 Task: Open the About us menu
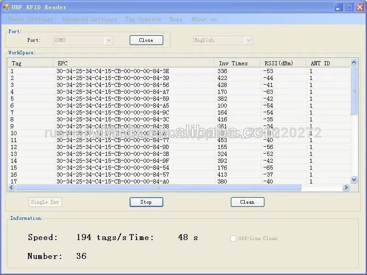tap(204, 19)
